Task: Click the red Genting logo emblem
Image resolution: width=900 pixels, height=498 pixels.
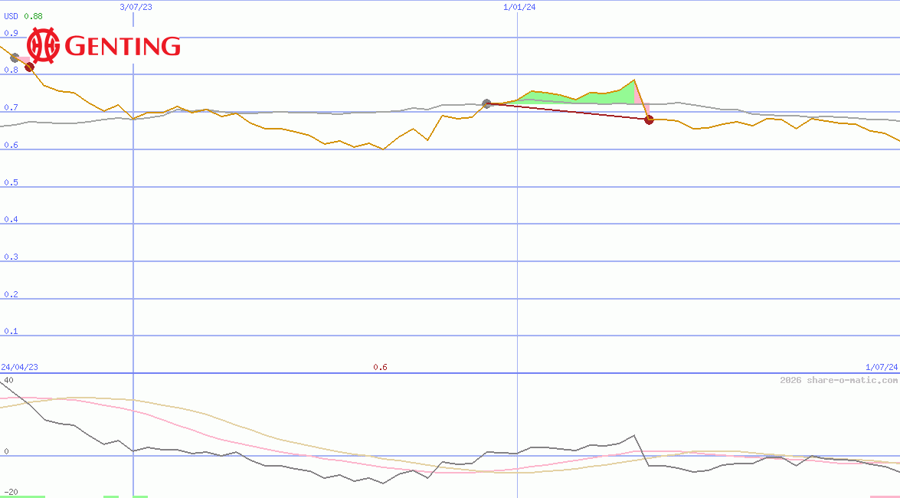Action: coord(43,46)
